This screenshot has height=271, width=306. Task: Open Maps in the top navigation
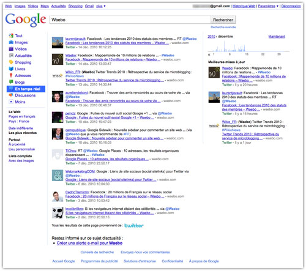(45, 6)
